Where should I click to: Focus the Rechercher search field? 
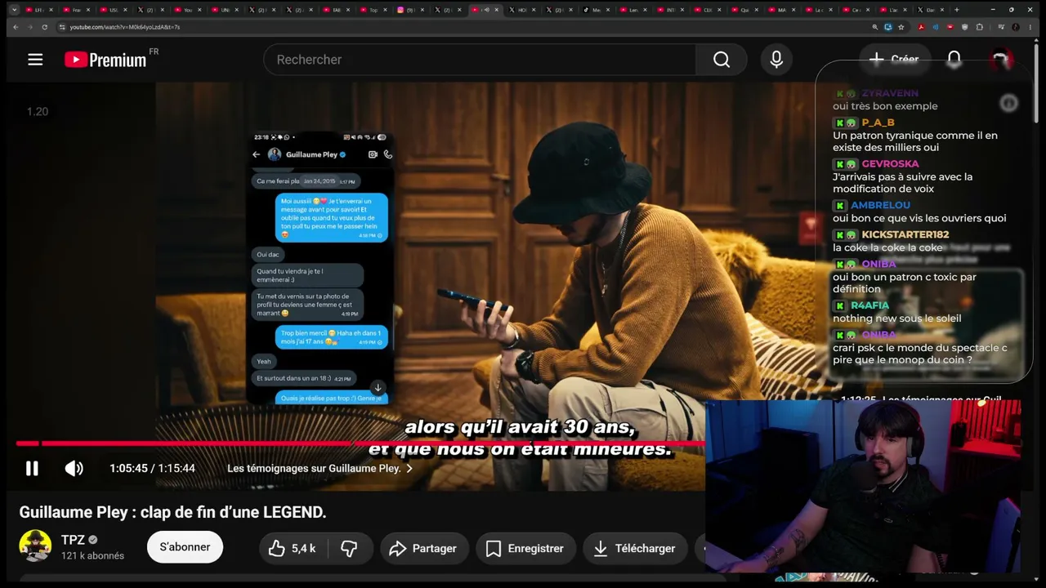coord(480,60)
